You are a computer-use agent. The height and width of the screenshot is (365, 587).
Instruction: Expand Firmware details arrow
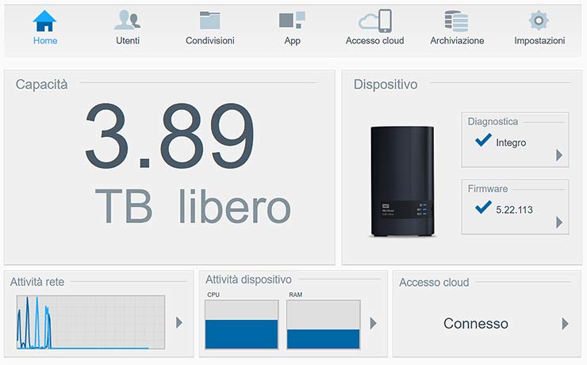559,222
